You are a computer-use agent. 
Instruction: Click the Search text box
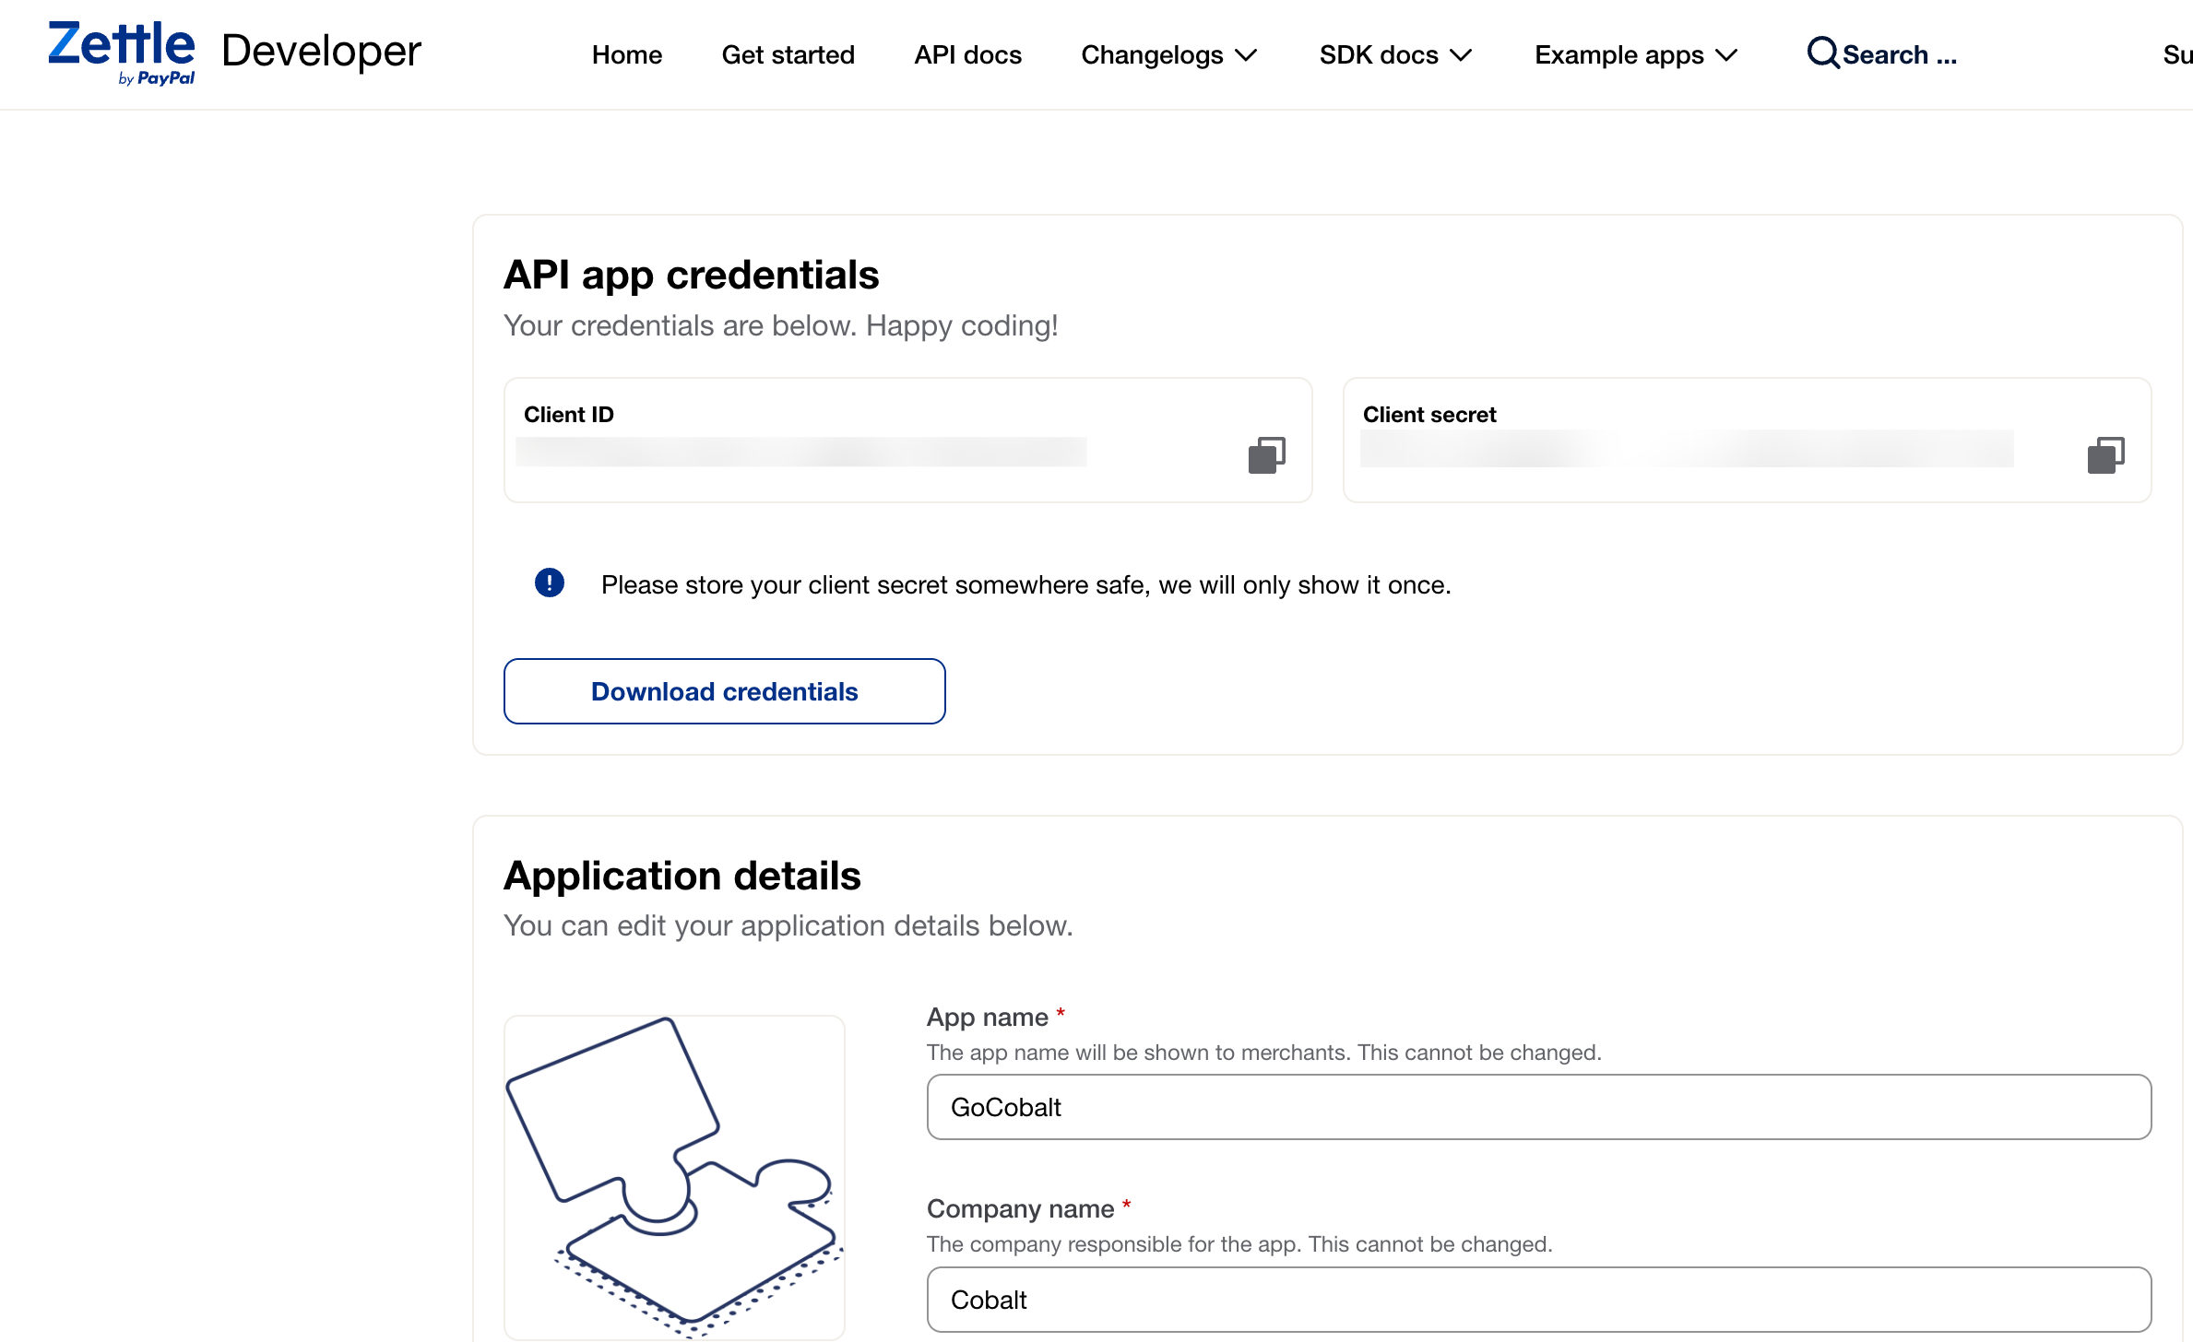click(x=1900, y=55)
